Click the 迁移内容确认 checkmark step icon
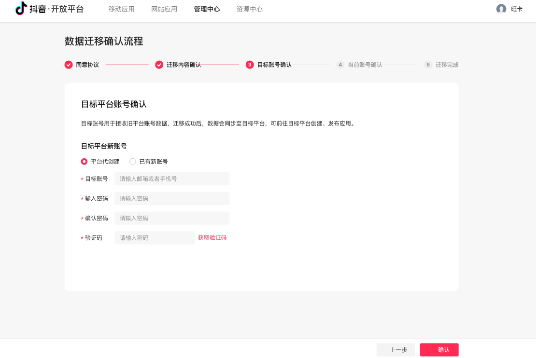Image resolution: width=536 pixels, height=358 pixels. [159, 65]
